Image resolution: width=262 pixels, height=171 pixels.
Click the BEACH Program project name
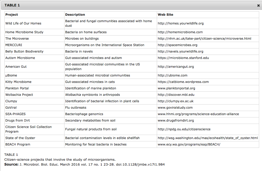pos(18,144)
